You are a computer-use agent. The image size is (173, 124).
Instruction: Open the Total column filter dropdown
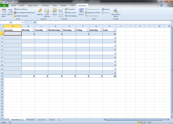[x=114, y=30]
